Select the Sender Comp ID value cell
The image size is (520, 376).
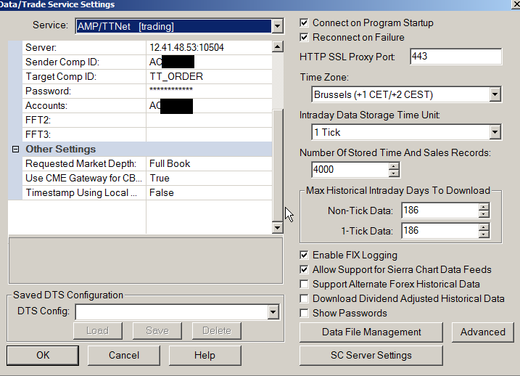(209, 62)
